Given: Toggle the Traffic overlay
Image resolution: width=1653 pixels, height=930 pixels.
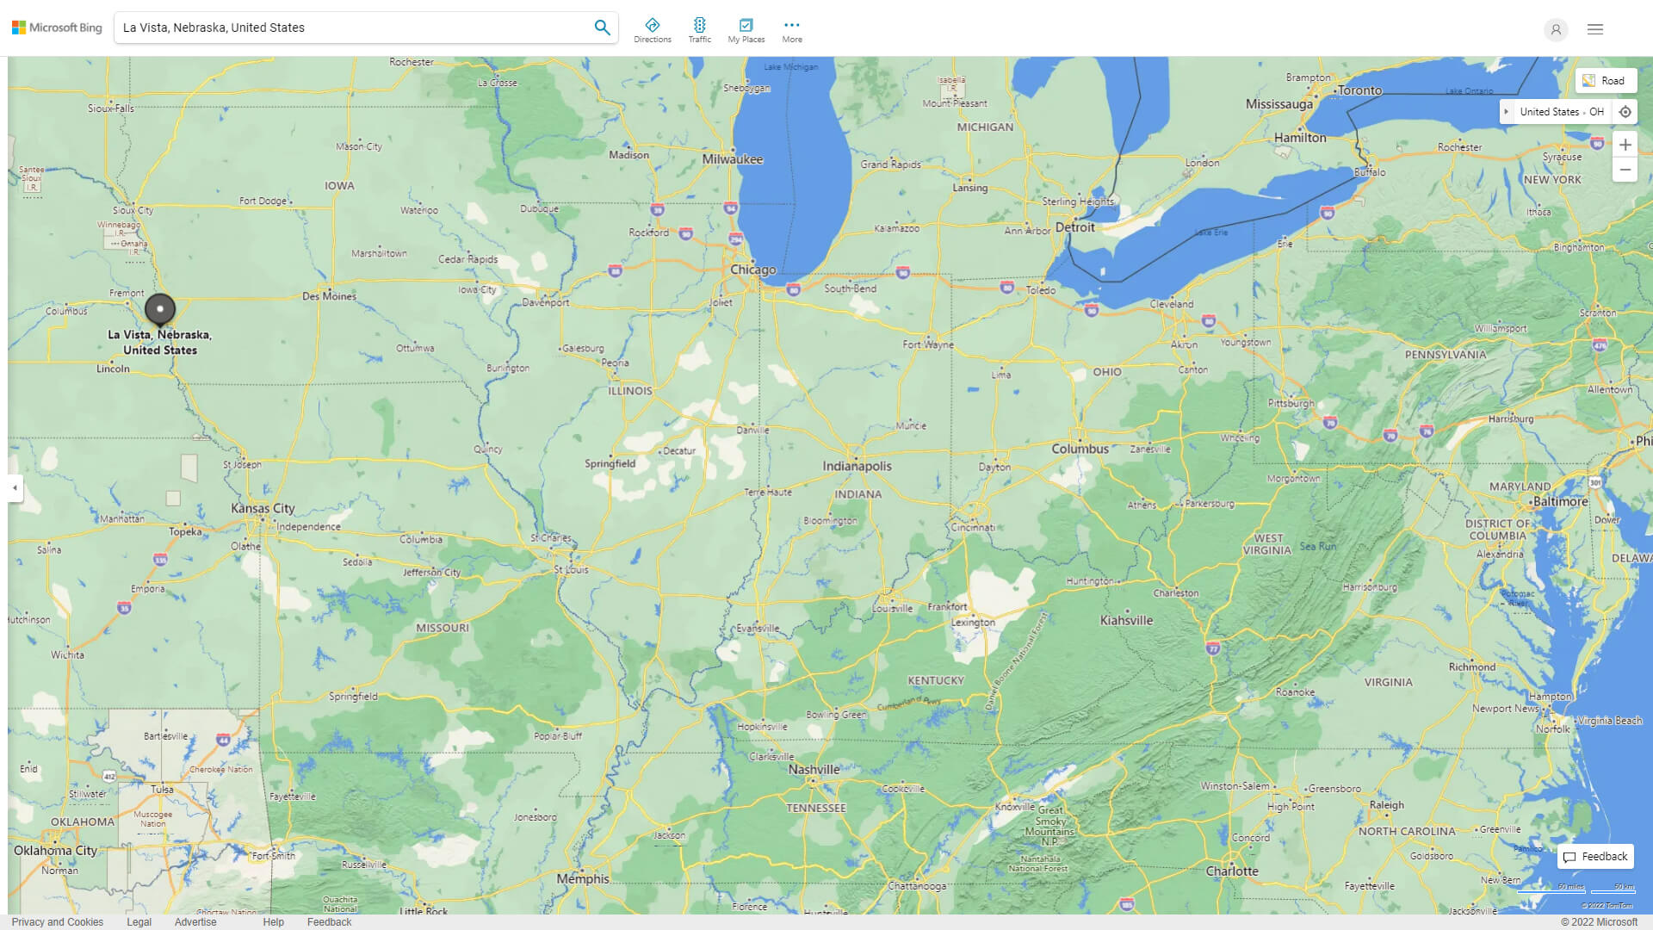Looking at the screenshot, I should 700,28.
